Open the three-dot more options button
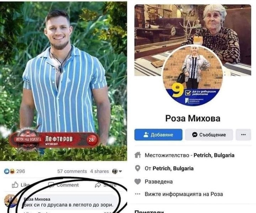 tap(243, 135)
